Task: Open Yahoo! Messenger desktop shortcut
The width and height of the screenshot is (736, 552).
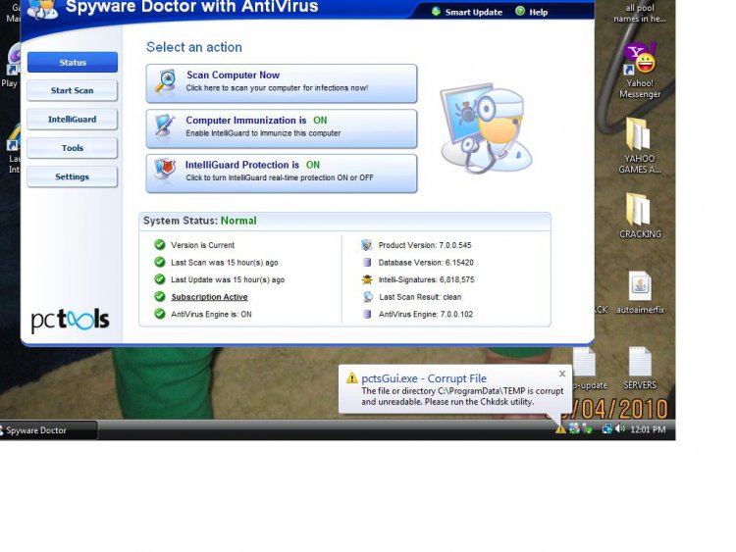Action: click(x=639, y=71)
